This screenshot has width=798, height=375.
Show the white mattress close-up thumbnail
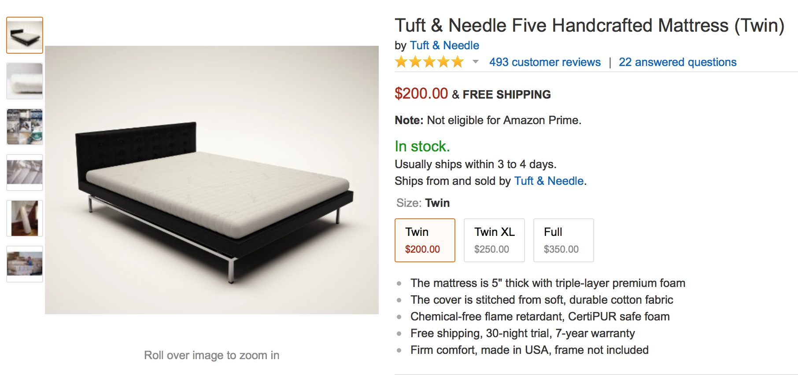click(25, 81)
